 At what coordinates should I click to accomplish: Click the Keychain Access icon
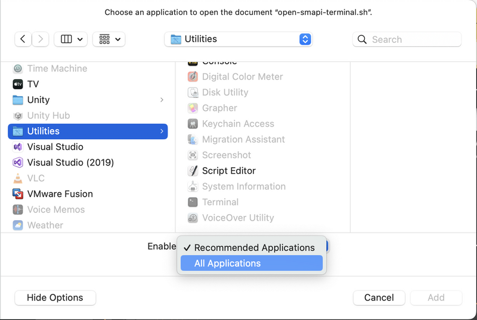click(193, 124)
